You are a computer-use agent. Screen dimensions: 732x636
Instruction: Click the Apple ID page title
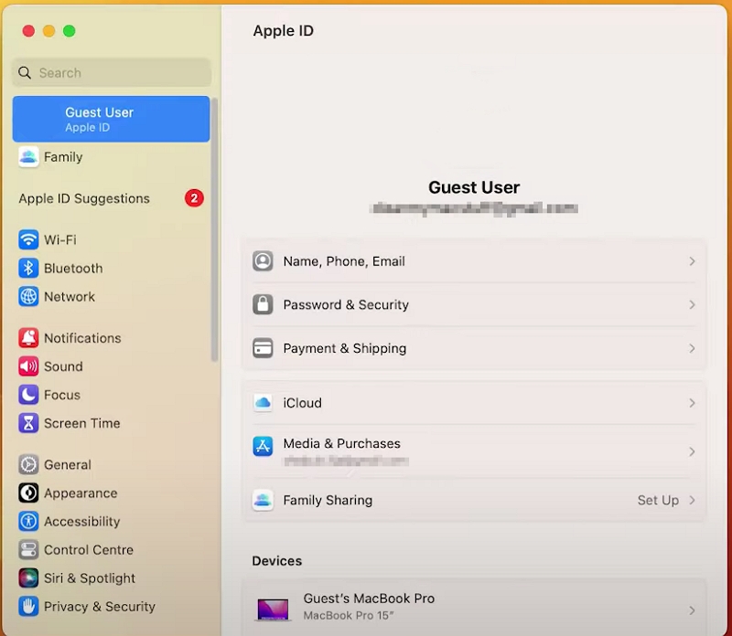point(284,31)
